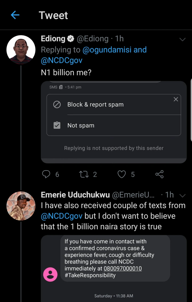
Task: Choose the Not spam option
Action: [x=81, y=125]
